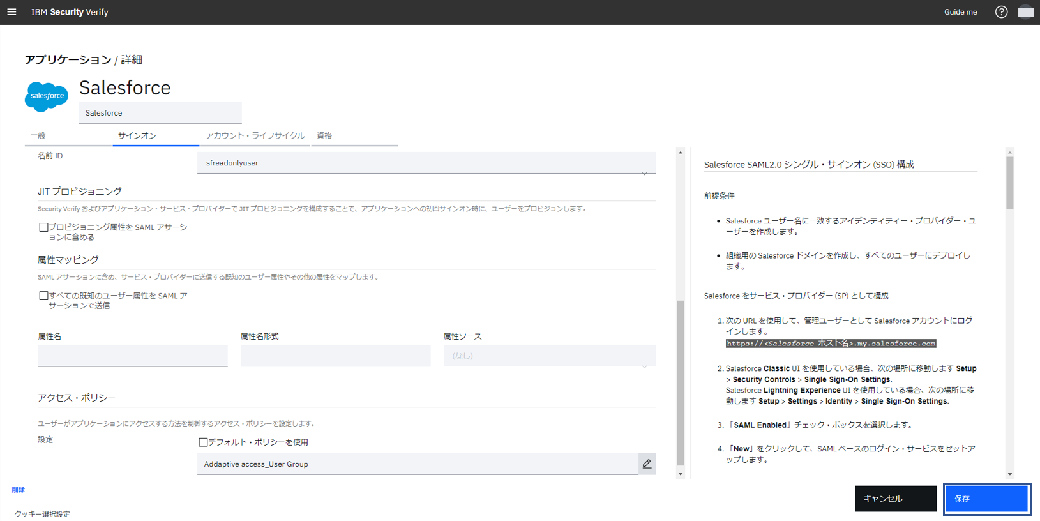
Task: Click the 削除 link
Action: click(18, 490)
